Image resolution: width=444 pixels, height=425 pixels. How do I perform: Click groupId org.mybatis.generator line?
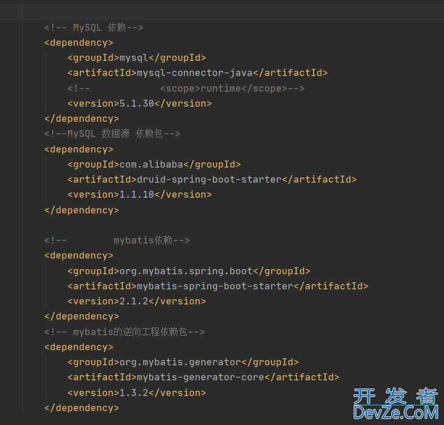point(183,362)
